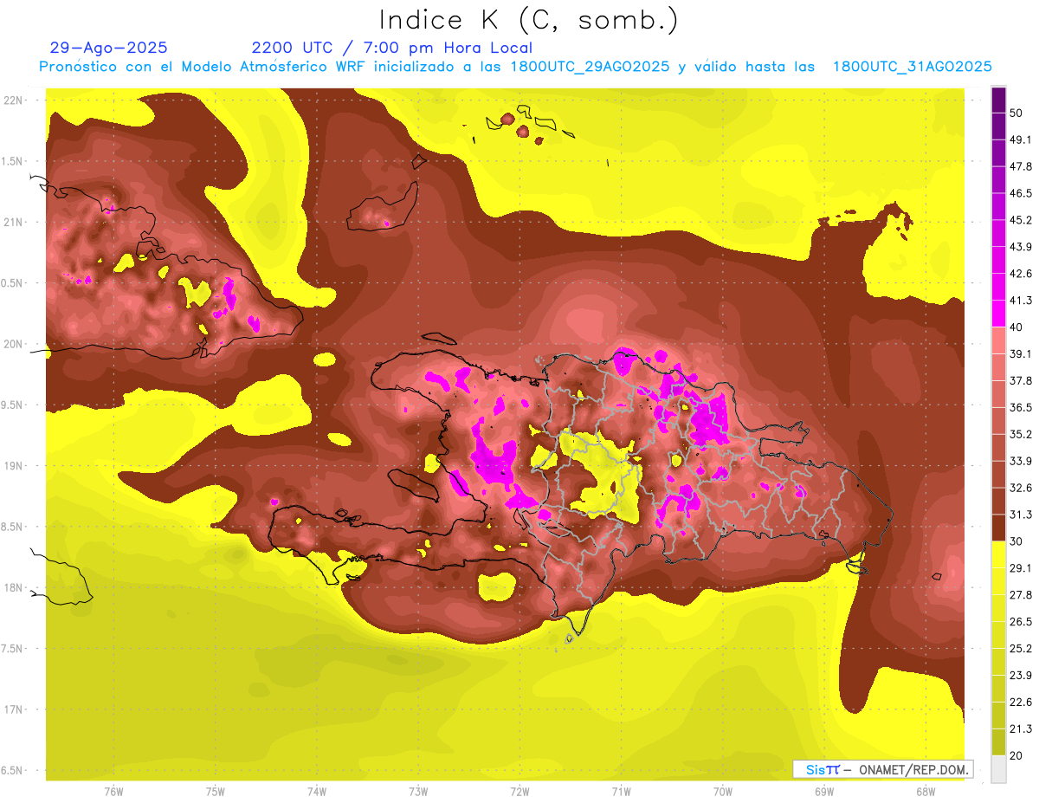1039x803 pixels.
Task: Click legend value "35.2"
Action: point(1020,434)
